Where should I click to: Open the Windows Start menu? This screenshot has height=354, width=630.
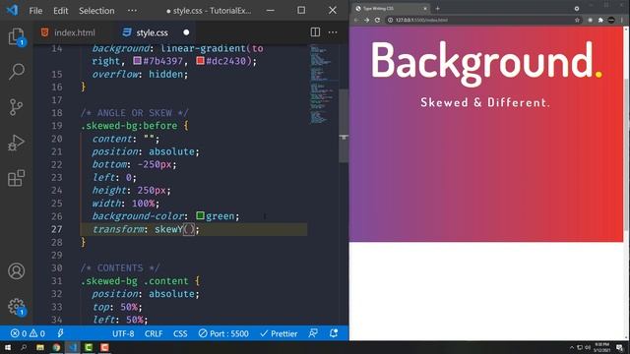point(8,347)
